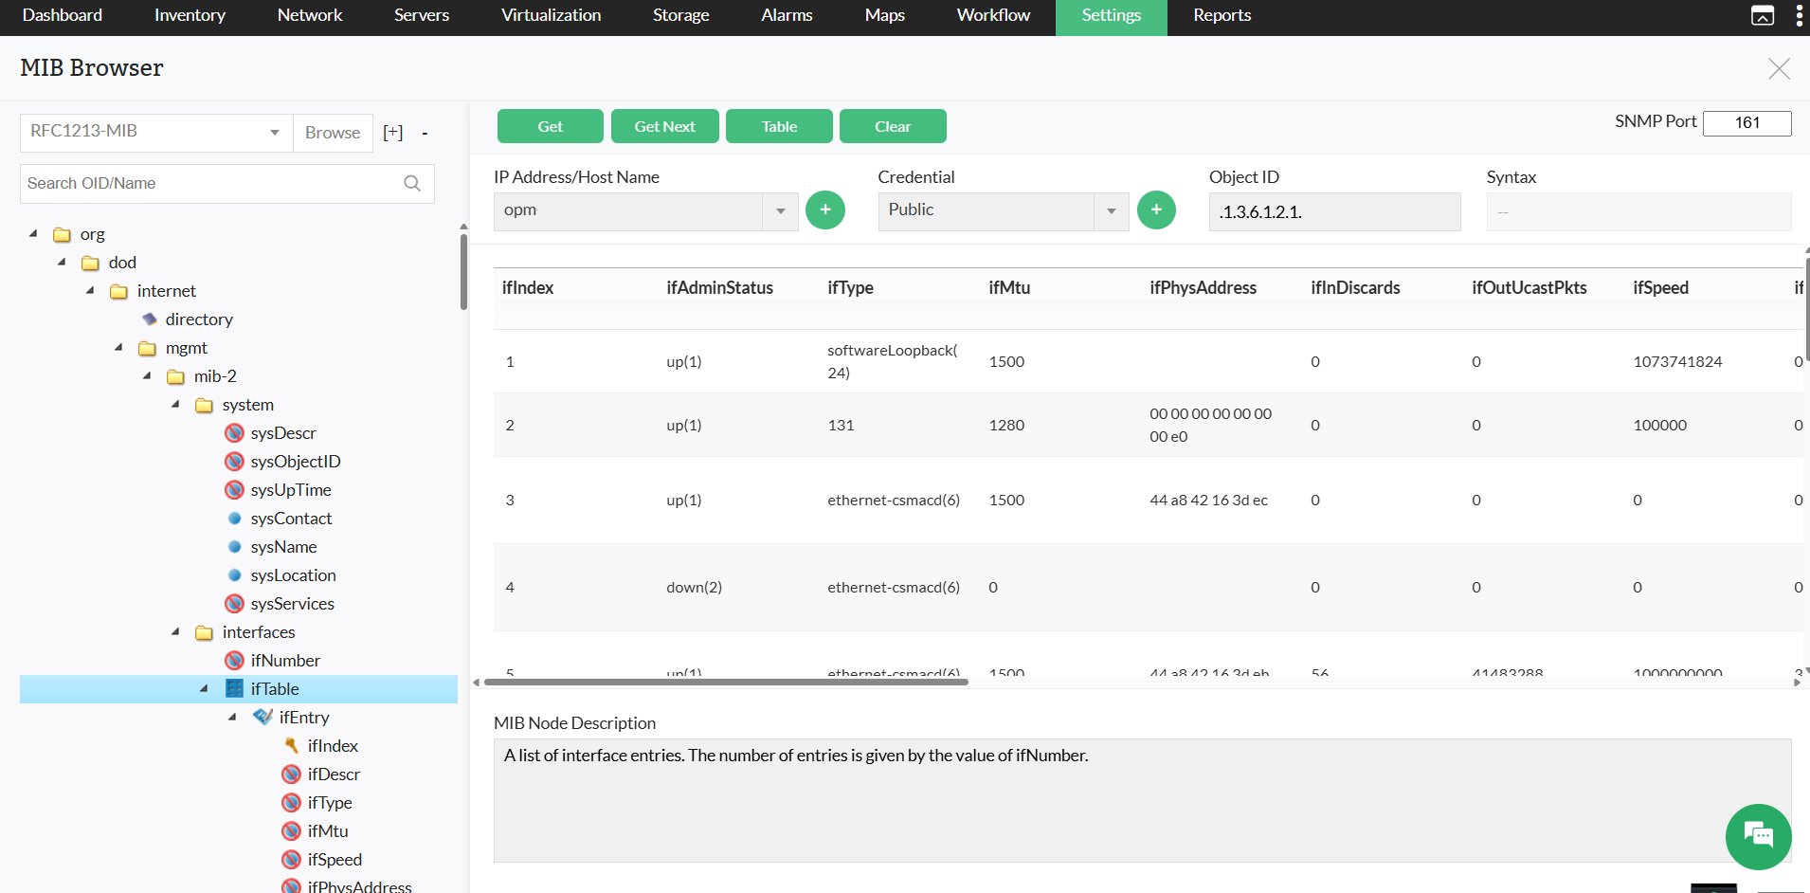Open the chat support bubble
Image resolution: width=1810 pixels, height=893 pixels.
click(1758, 837)
